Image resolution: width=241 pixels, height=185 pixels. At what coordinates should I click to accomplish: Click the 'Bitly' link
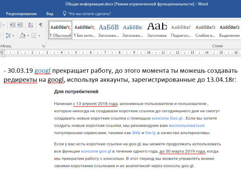136,133
